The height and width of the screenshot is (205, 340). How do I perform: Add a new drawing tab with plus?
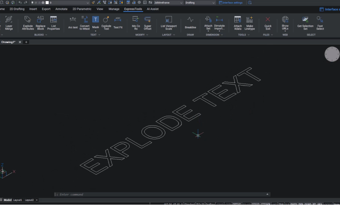click(x=26, y=42)
